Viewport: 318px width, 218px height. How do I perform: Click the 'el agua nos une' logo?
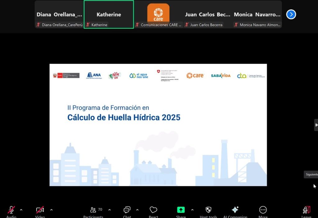point(139,76)
